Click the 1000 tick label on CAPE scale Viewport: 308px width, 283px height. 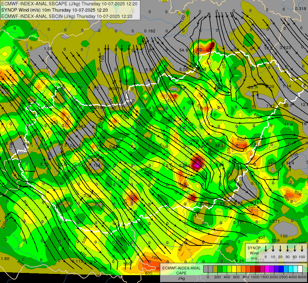(255, 277)
